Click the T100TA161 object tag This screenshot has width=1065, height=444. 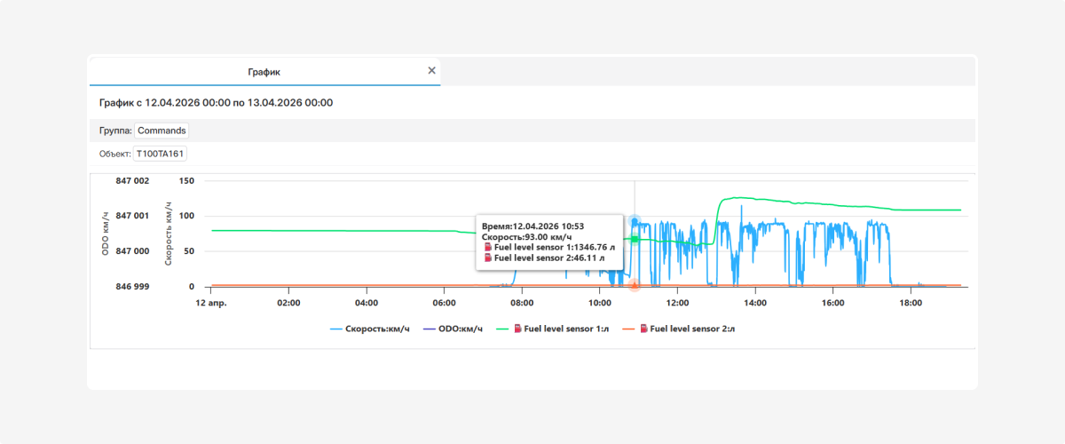point(160,154)
